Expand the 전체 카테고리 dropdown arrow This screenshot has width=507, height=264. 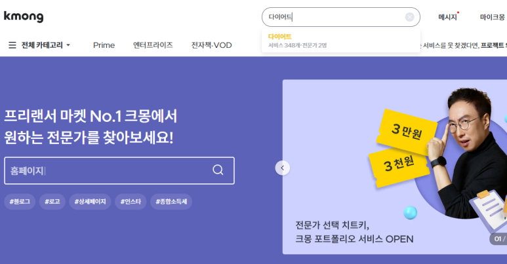coord(68,45)
